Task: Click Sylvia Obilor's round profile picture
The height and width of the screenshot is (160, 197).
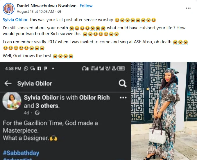Action: pyautogui.click(x=11, y=102)
